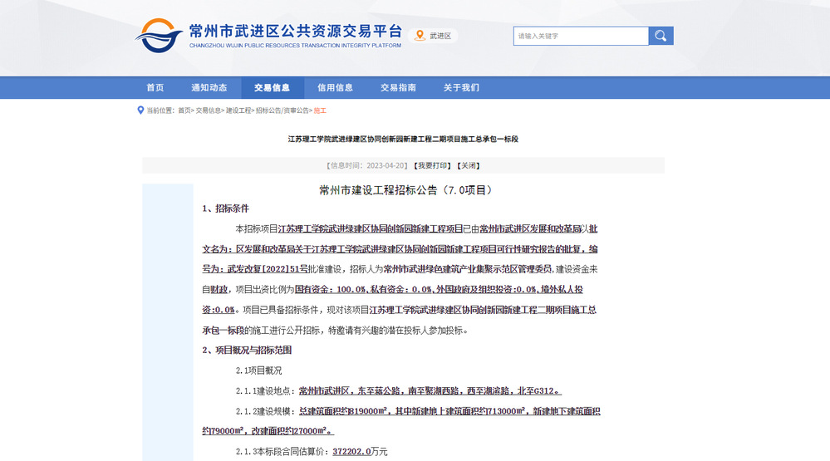Click the blue breadcrumb location marker icon

tap(140, 110)
